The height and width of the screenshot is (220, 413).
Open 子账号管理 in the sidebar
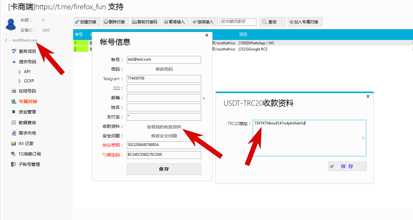29,164
